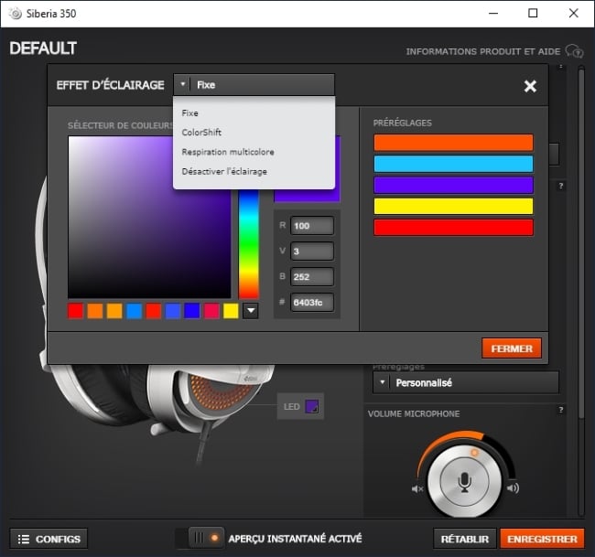Click the Siberia 350 app icon in title bar
Viewport: 595px width, 557px height.
pyautogui.click(x=16, y=14)
